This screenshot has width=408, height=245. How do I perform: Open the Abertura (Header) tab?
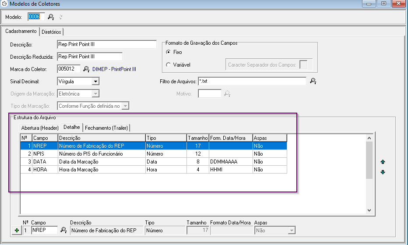pos(40,128)
